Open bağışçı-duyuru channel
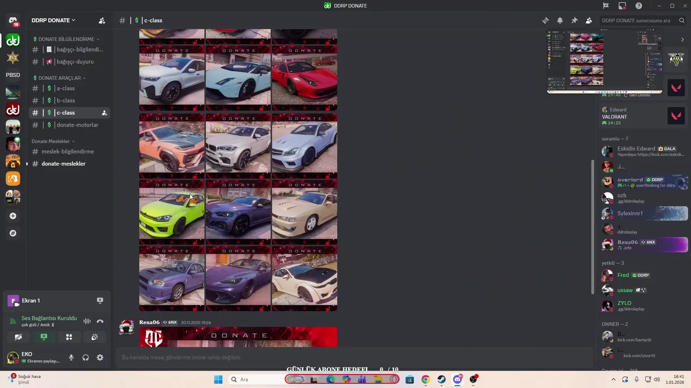The width and height of the screenshot is (691, 388). click(x=69, y=61)
